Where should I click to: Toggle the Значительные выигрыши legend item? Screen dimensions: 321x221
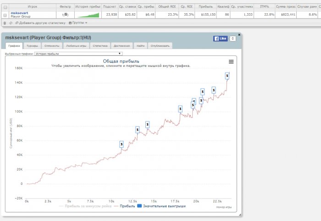tap(161, 206)
